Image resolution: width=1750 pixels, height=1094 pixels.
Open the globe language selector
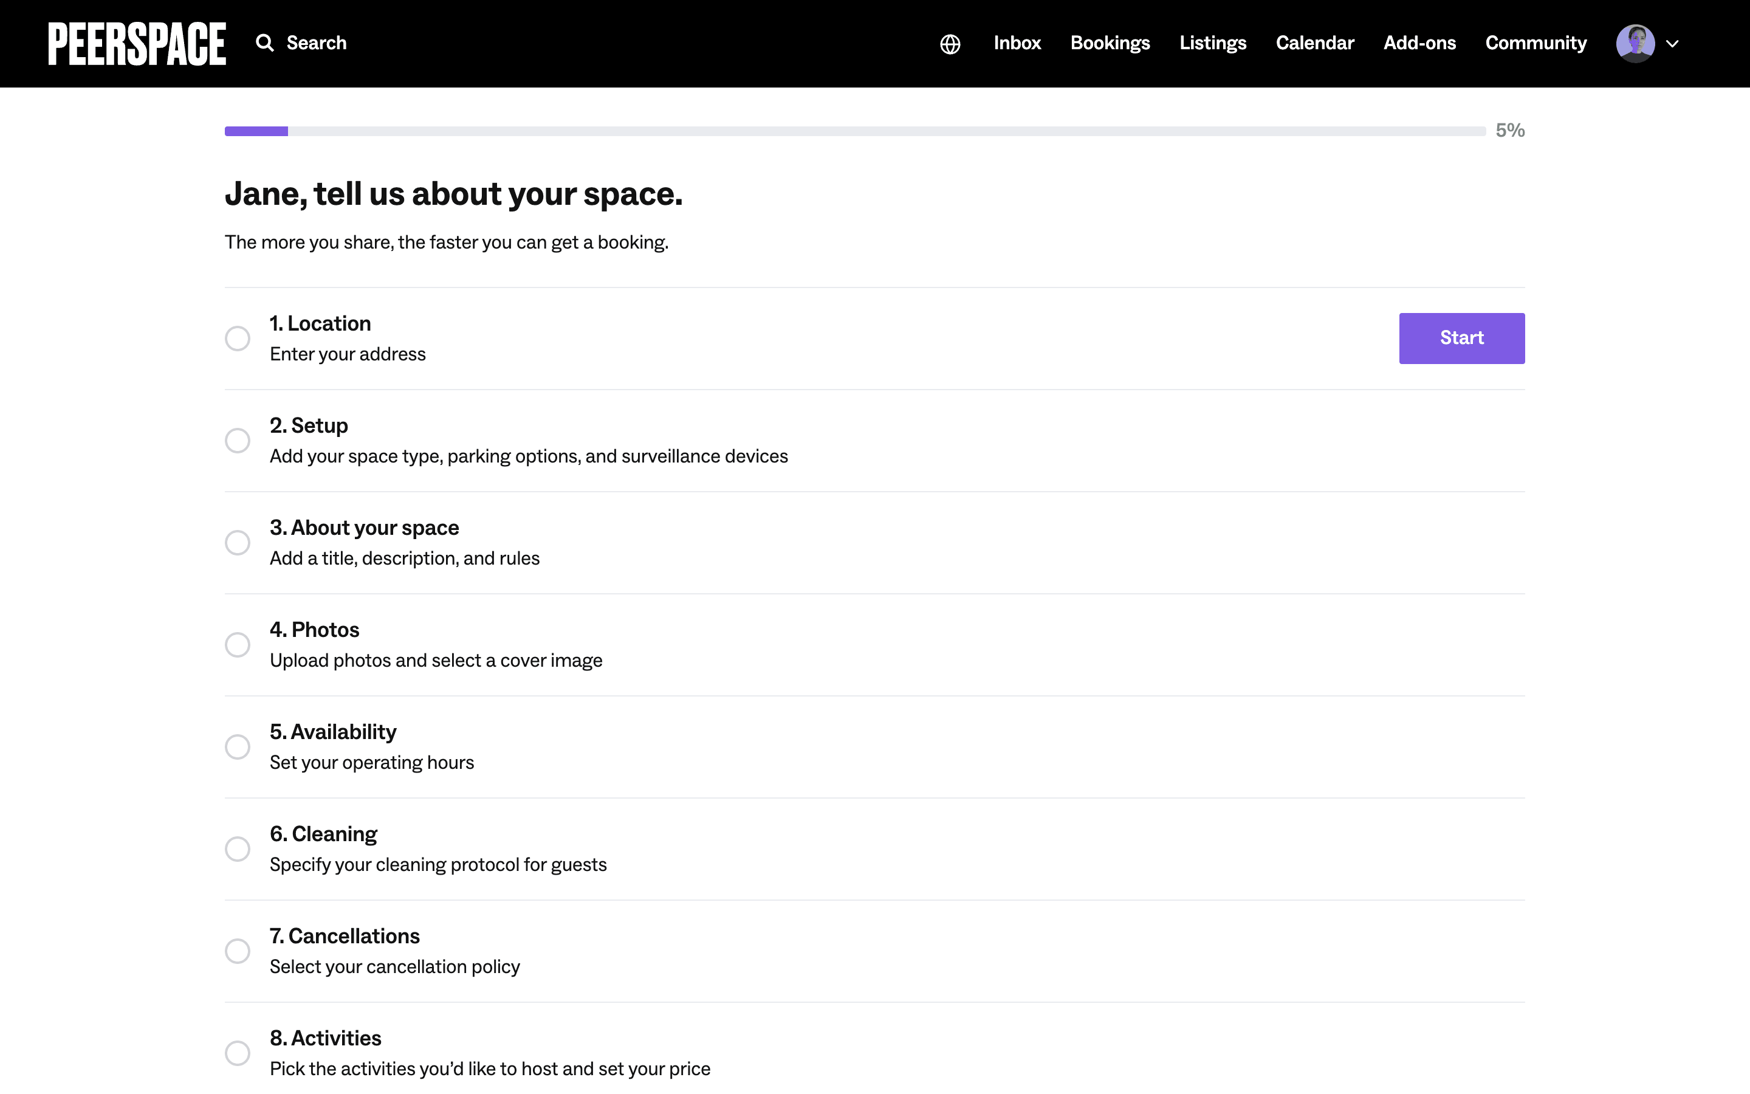950,44
